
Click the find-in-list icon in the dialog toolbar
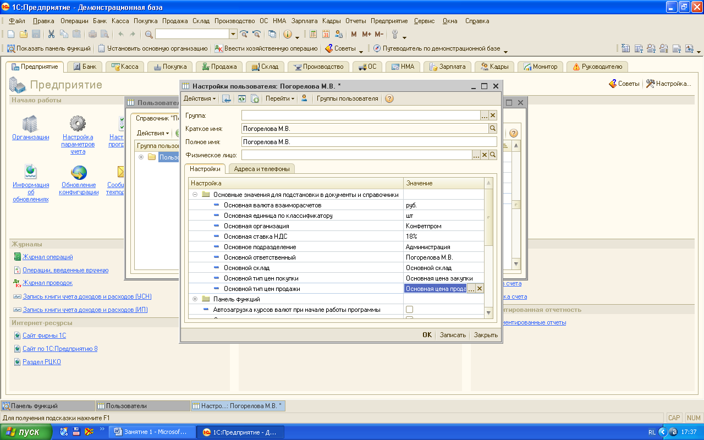226,98
